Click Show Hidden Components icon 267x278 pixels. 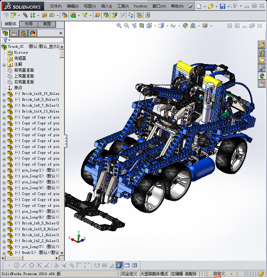tap(65, 15)
